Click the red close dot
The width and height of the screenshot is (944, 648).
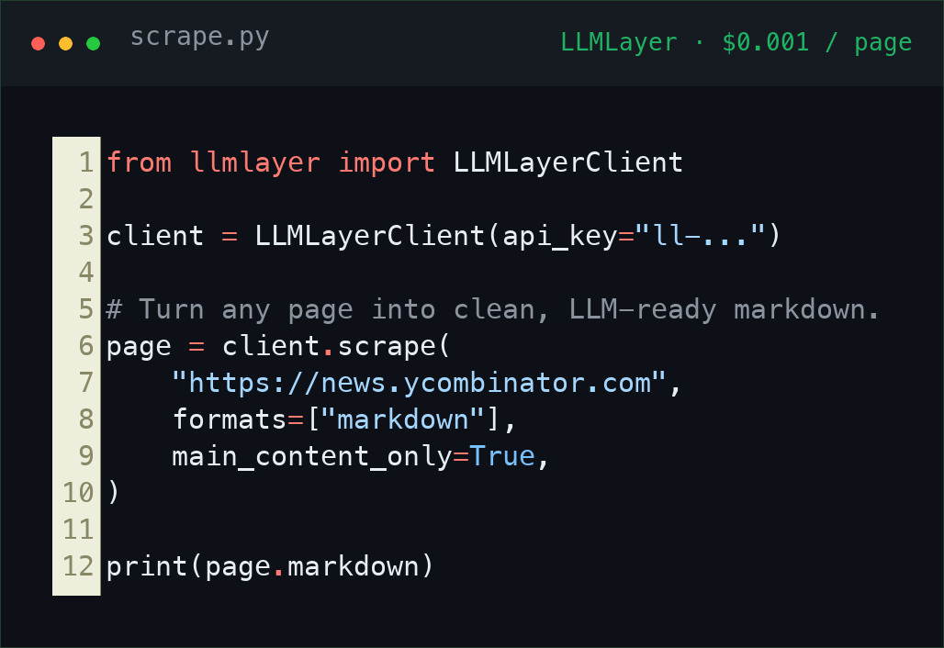[38, 43]
